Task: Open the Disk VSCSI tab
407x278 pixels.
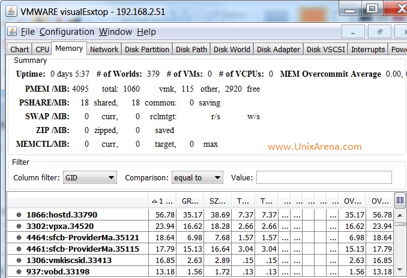Action: tap(326, 49)
